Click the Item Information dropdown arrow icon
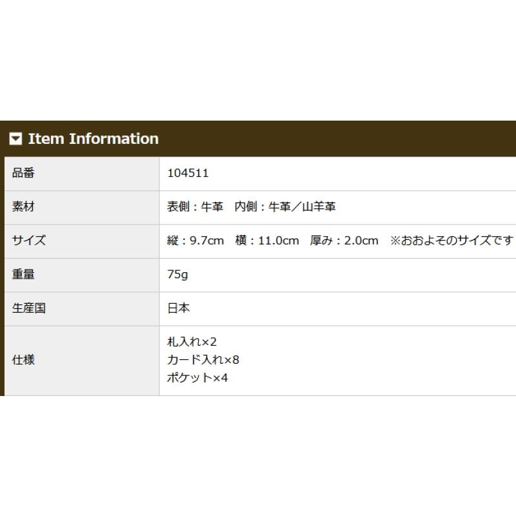The height and width of the screenshot is (516, 516). 15,139
